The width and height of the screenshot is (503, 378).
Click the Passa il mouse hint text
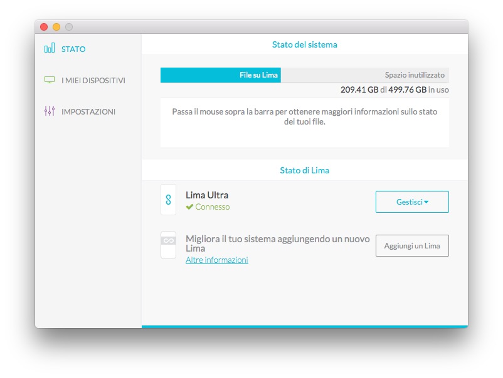click(305, 116)
